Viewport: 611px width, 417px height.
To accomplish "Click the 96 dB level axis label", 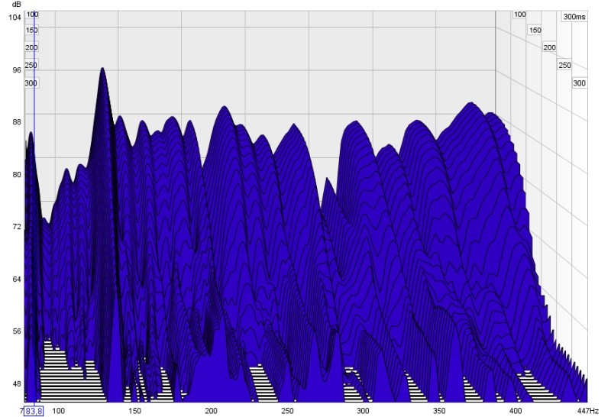I will pyautogui.click(x=17, y=70).
